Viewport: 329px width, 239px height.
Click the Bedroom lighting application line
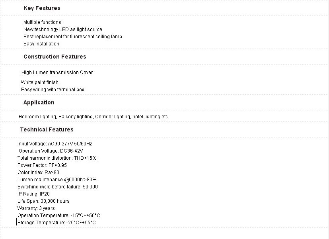click(x=94, y=117)
